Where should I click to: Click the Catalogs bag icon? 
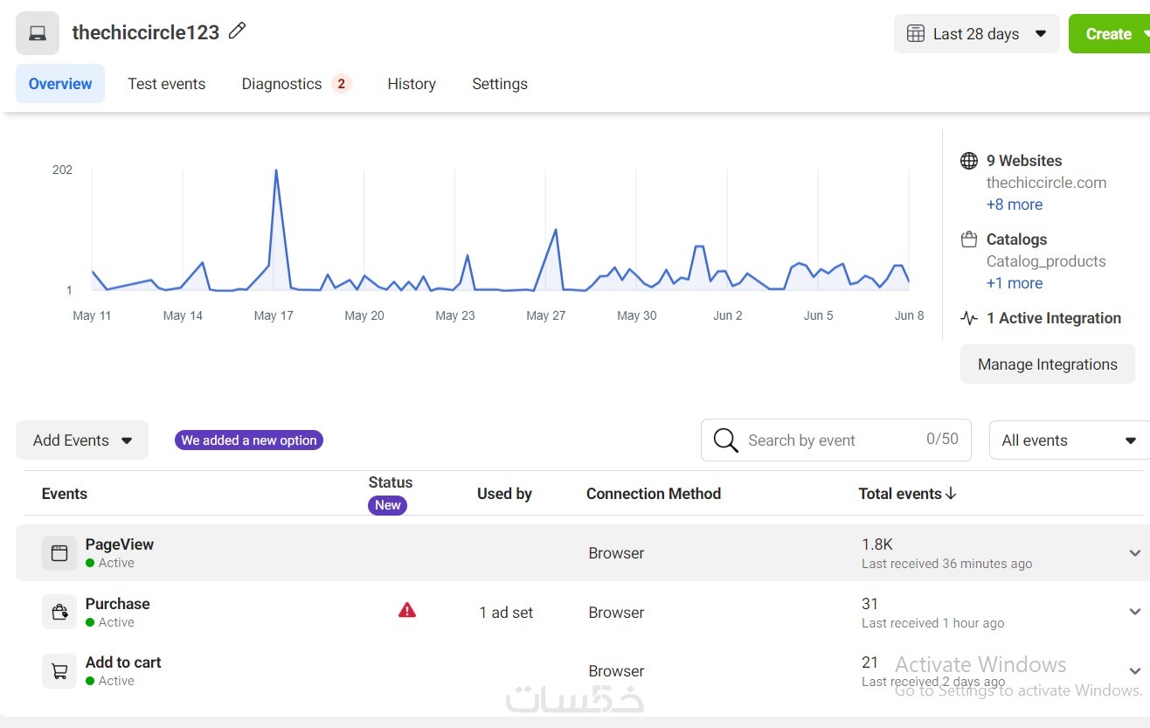point(969,239)
